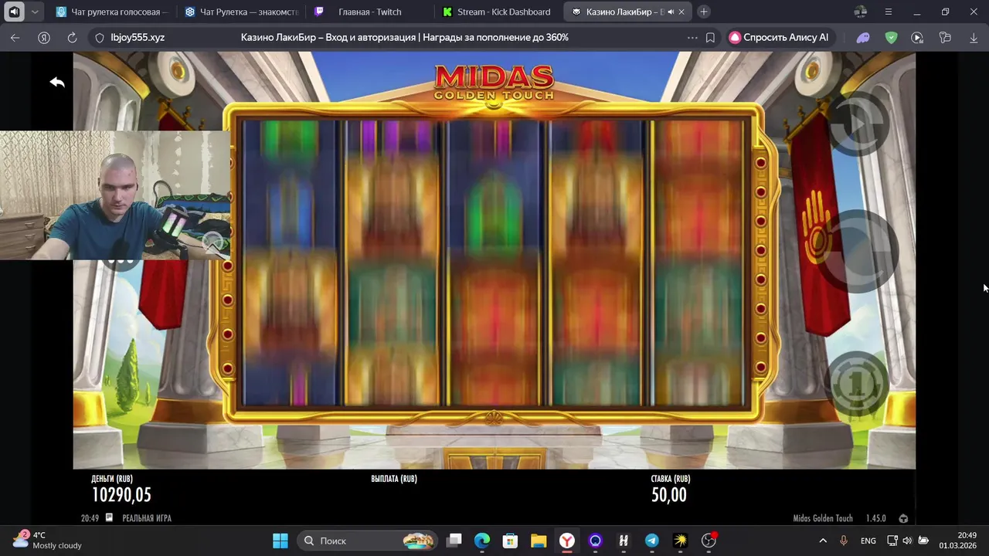989x556 pixels.
Task: Go back in the browser
Action: click(x=15, y=37)
